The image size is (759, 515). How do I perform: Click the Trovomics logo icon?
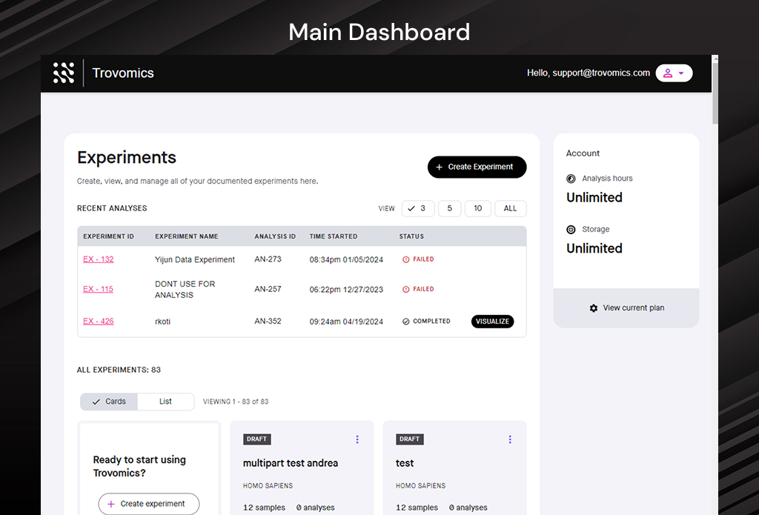[64, 73]
